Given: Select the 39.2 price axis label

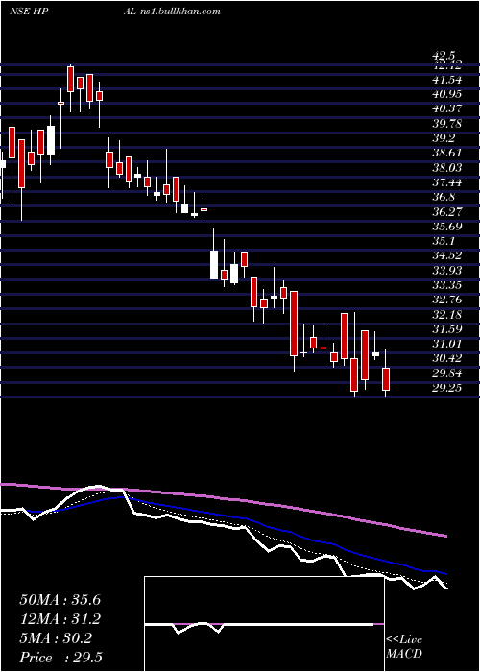Looking at the screenshot, I should click(x=444, y=138).
